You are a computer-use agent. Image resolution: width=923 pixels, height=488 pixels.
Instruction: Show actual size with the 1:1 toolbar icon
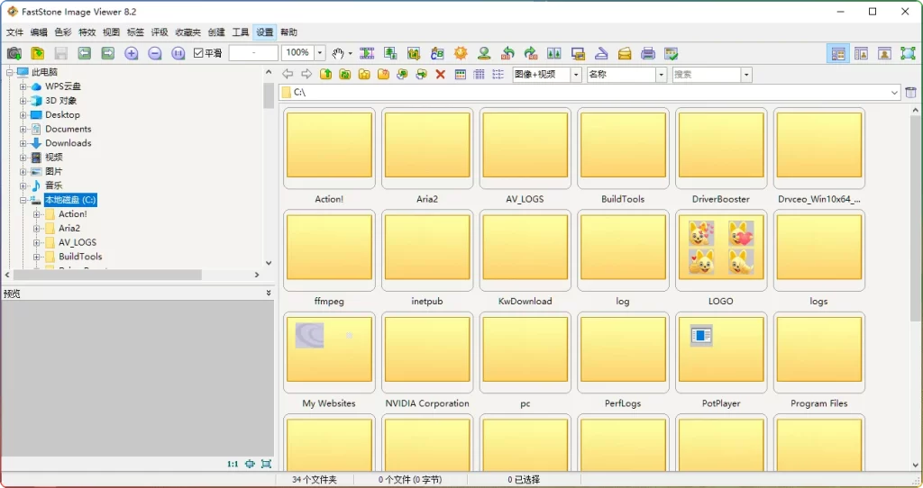(178, 53)
